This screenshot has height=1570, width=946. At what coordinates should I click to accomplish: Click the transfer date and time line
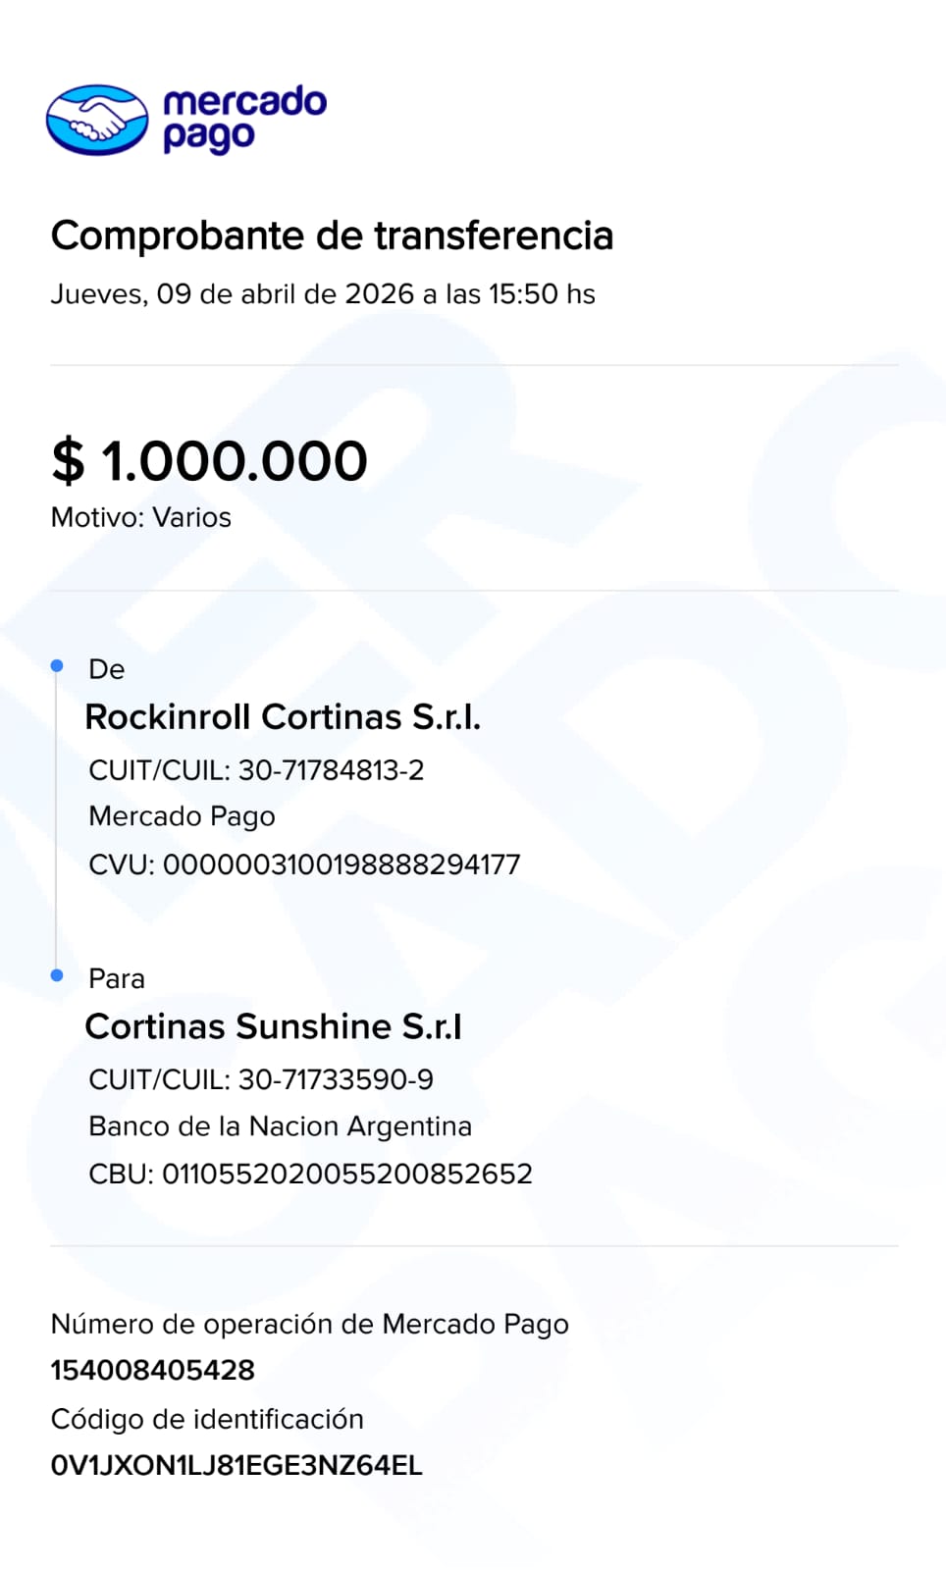(x=323, y=294)
